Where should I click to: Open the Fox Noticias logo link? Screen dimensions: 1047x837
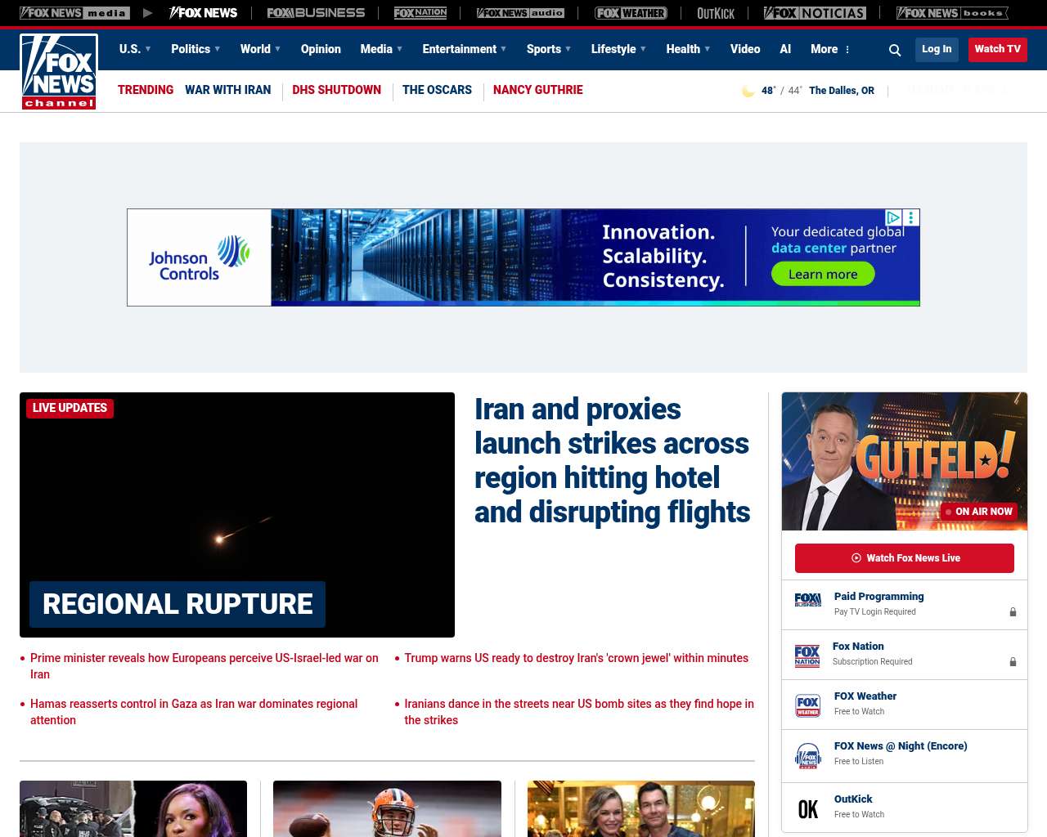815,13
